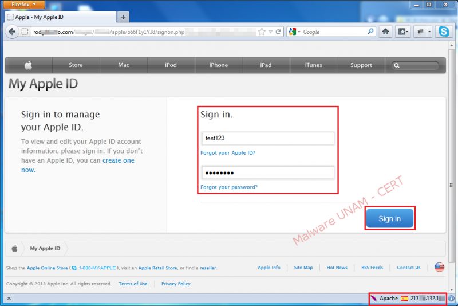Image resolution: width=458 pixels, height=306 pixels.
Task: Expand the add-on icon dropdown arrow
Action: coord(429,32)
